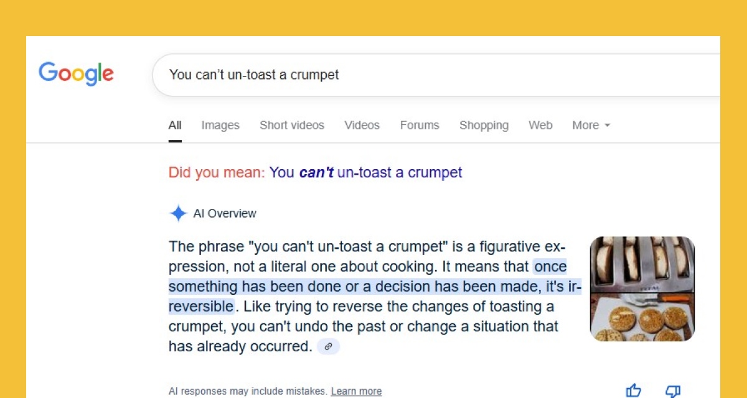
Task: Select the Web results tab
Action: (x=540, y=125)
